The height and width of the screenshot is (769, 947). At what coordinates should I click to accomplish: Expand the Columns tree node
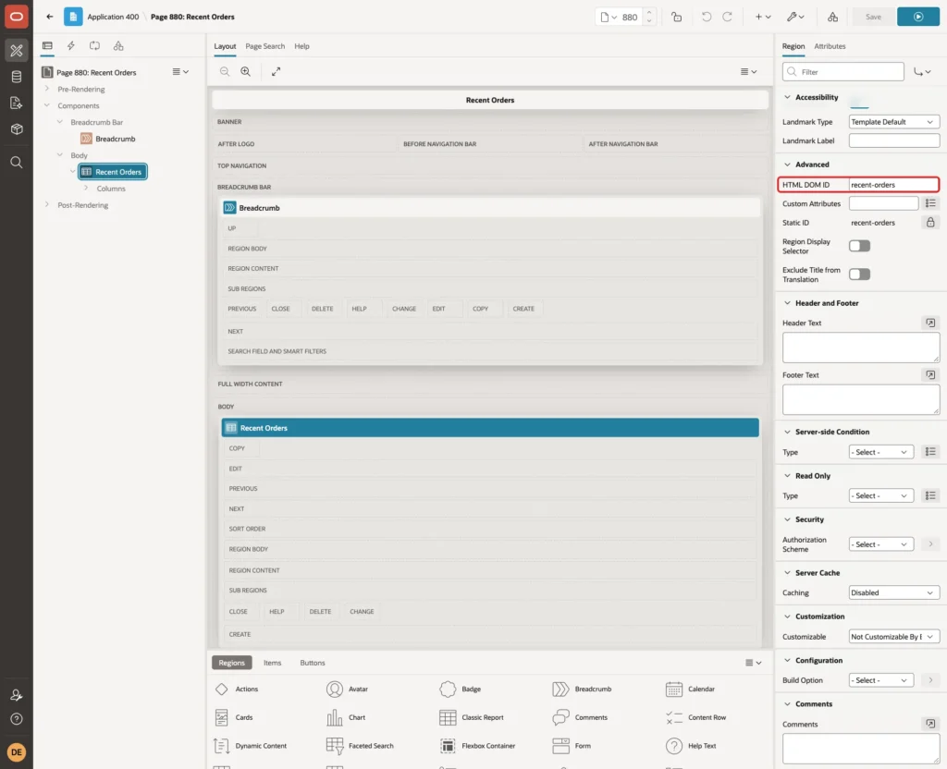(86, 189)
